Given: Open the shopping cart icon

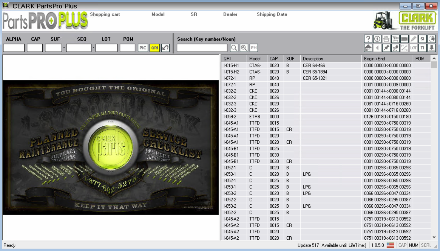Looking at the screenshot, I should click(395, 39).
